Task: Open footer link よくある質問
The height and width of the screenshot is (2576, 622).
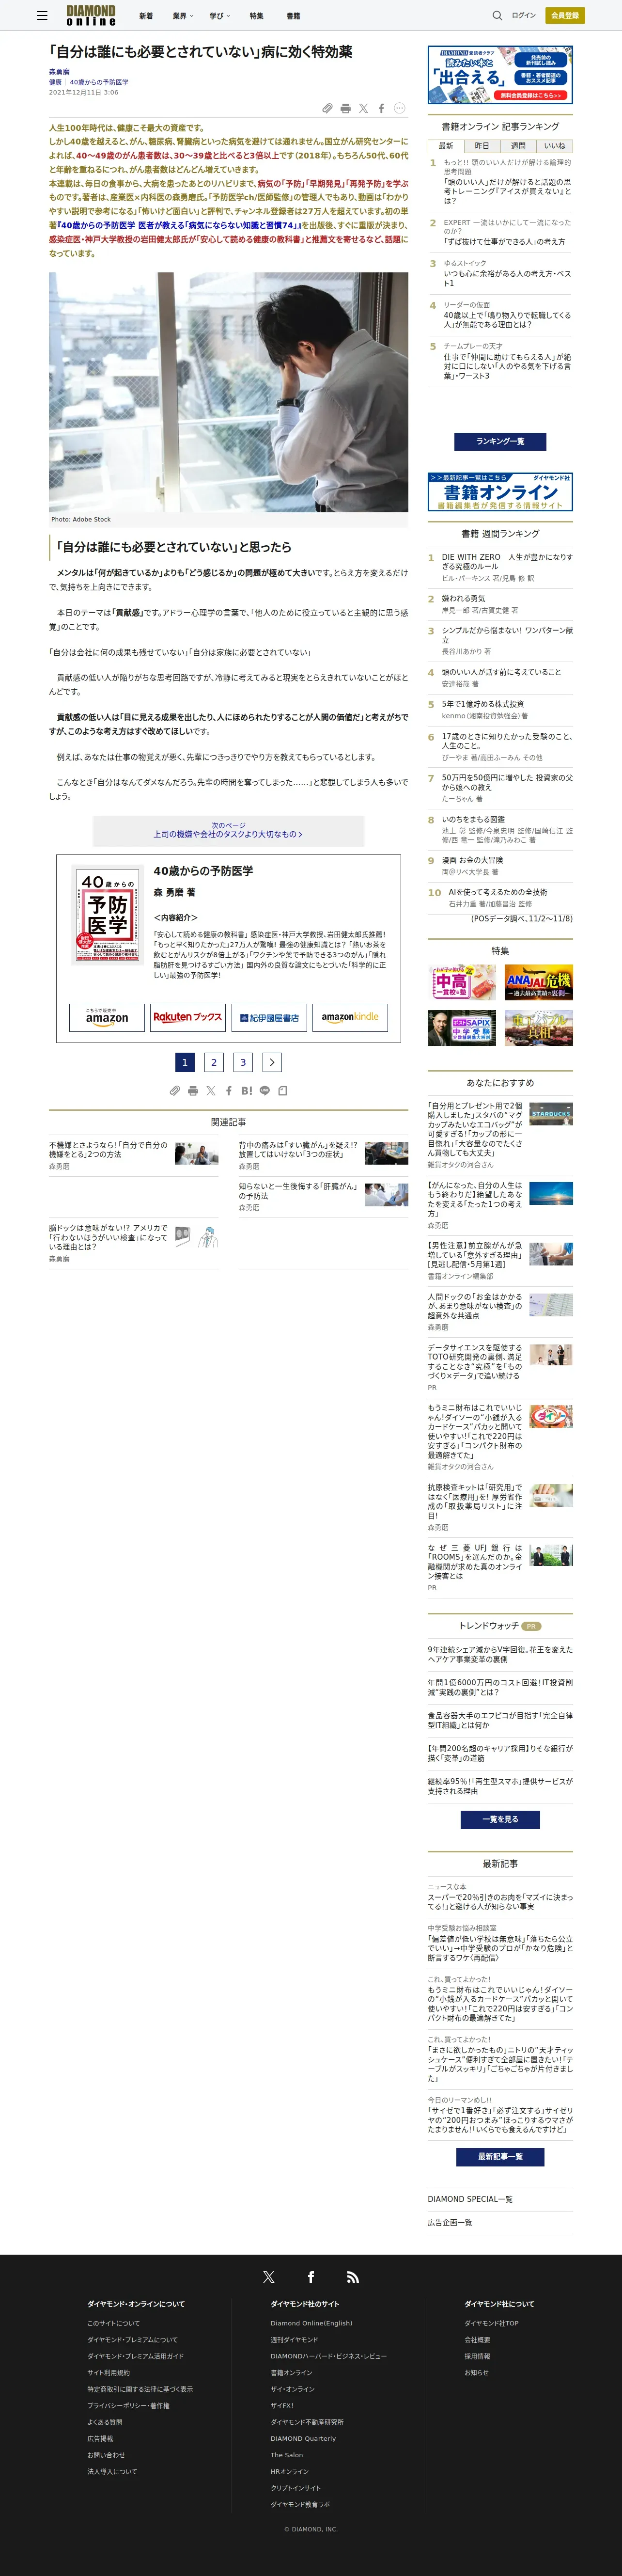Action: [105, 2422]
